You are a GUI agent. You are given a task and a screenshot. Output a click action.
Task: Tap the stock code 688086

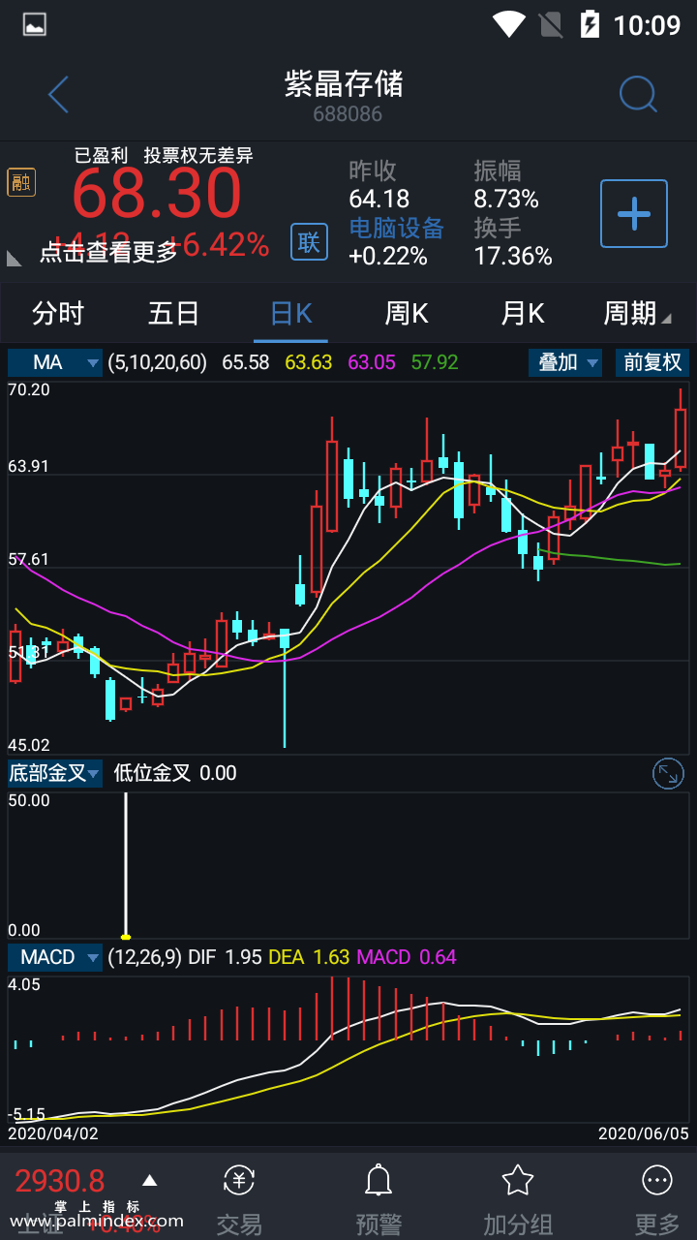coord(348,114)
